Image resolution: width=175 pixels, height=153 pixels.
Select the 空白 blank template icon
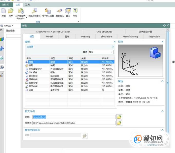(27, 90)
